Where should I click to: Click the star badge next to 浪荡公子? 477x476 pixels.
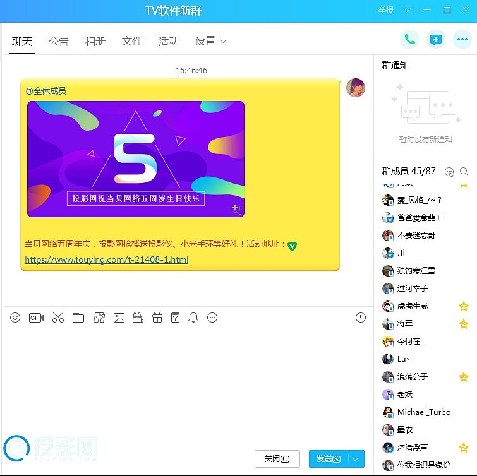tap(463, 377)
